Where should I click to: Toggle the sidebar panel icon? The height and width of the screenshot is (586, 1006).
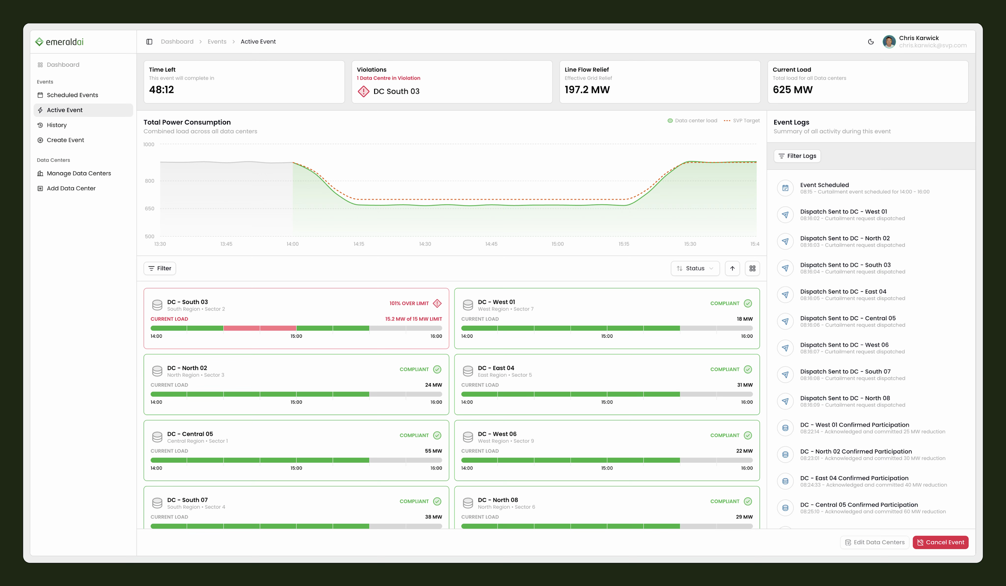click(x=149, y=42)
